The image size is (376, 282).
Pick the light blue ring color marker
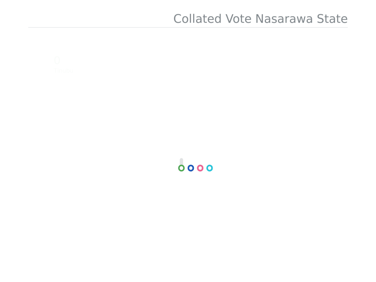click(x=210, y=168)
